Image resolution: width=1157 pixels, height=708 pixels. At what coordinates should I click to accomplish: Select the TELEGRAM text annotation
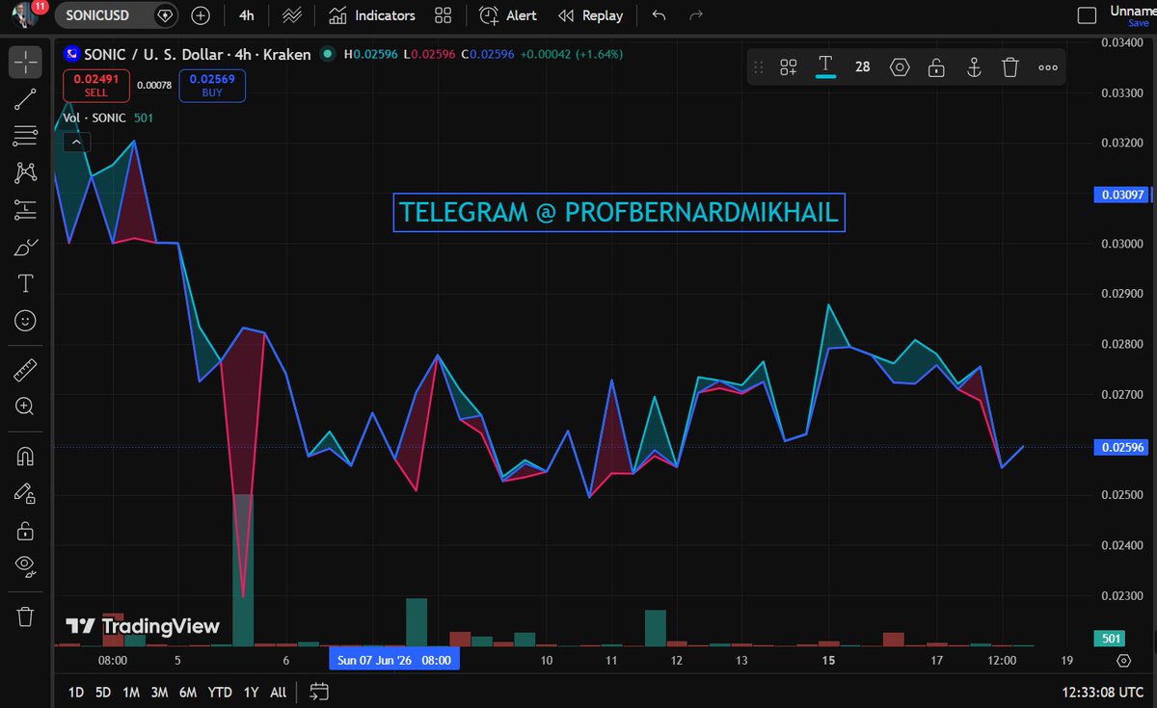point(619,213)
